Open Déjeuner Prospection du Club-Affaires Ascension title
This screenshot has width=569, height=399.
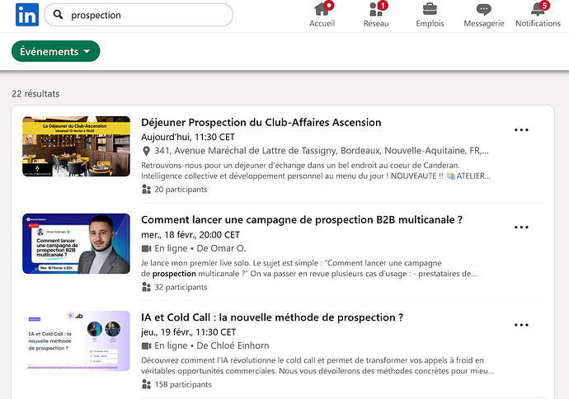tap(261, 122)
